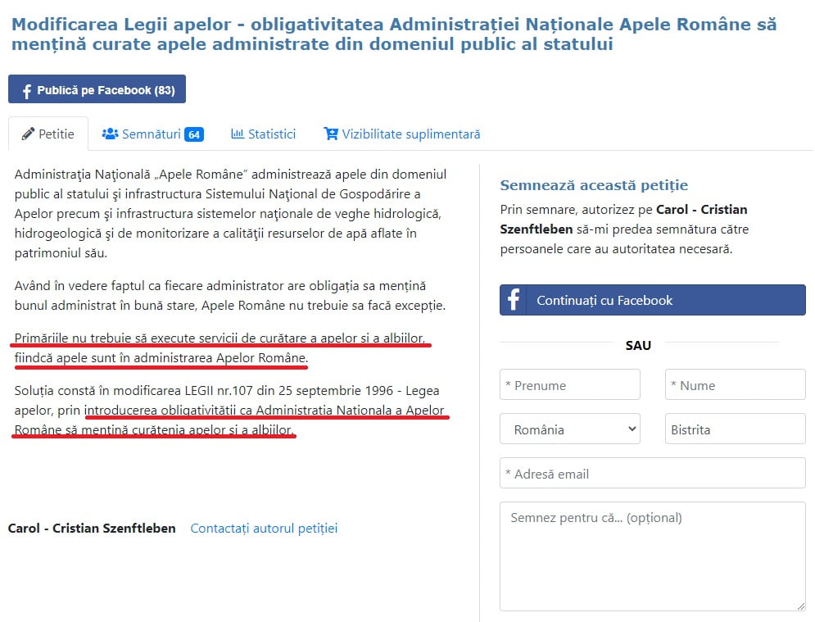Screen dimensions: 815x622
Task: Click the Facebook logo on Continuați cu Facebook
Action: tap(514, 300)
